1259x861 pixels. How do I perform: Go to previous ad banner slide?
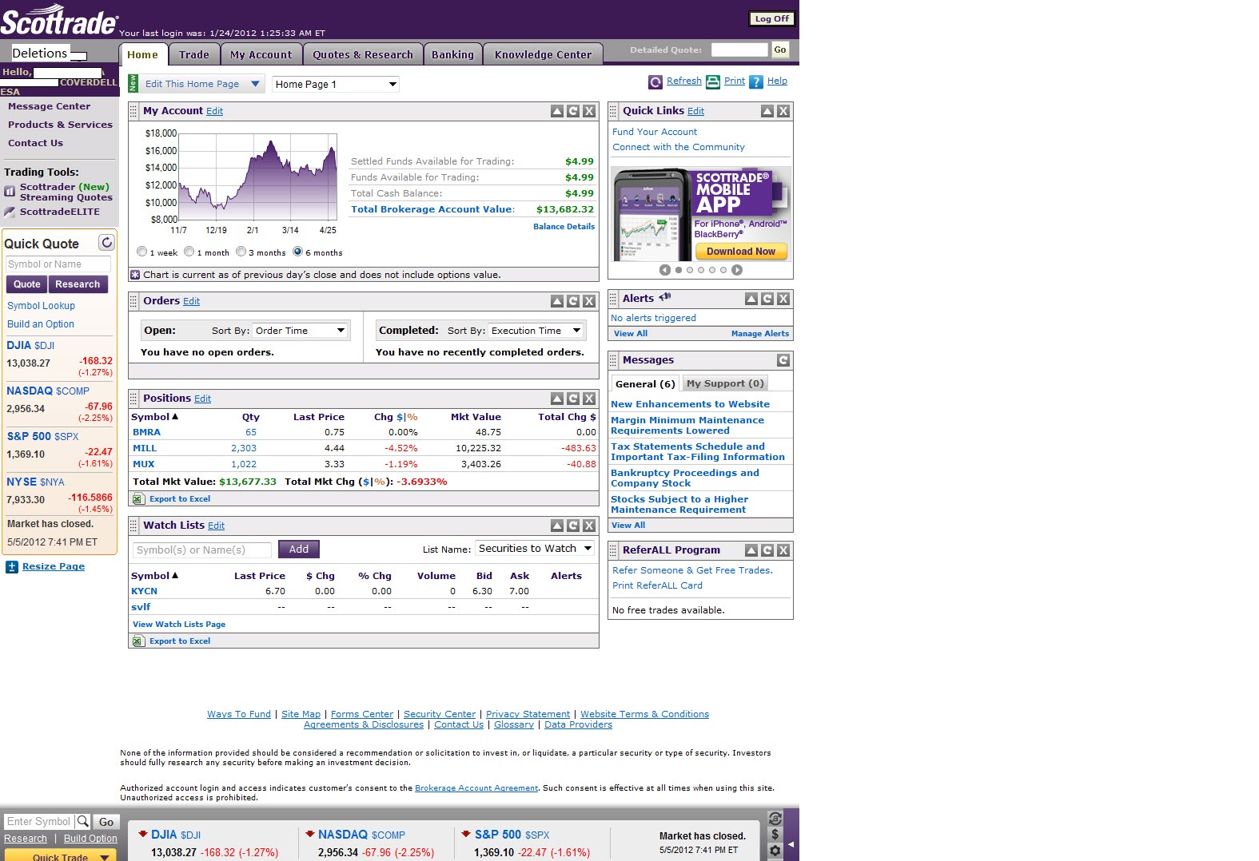[x=665, y=270]
